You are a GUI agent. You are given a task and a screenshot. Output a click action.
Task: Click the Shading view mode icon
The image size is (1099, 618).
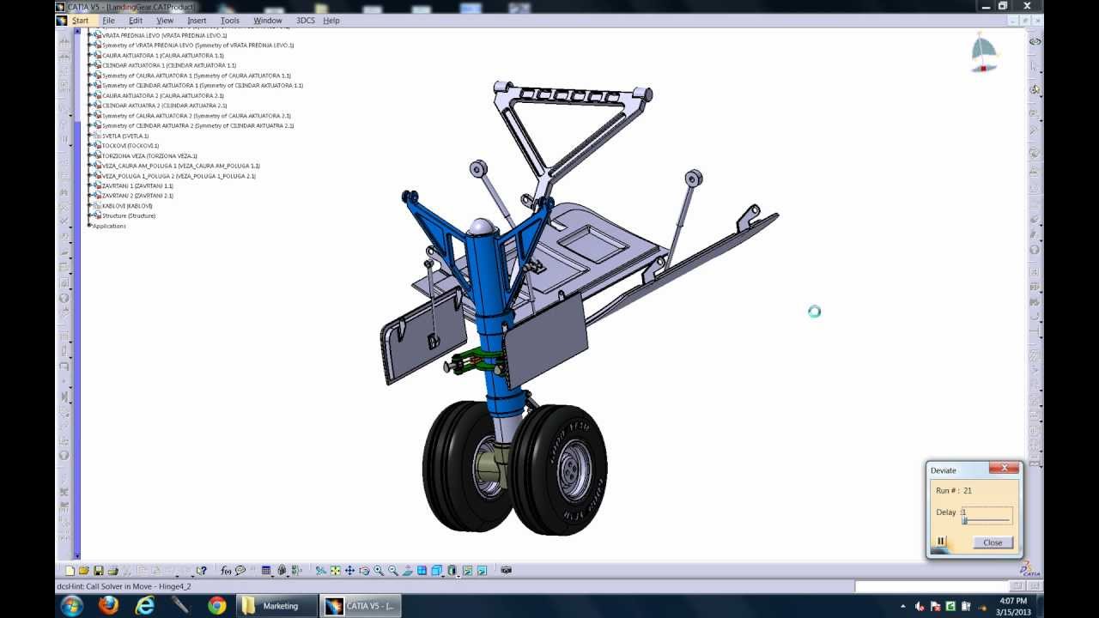tap(452, 570)
